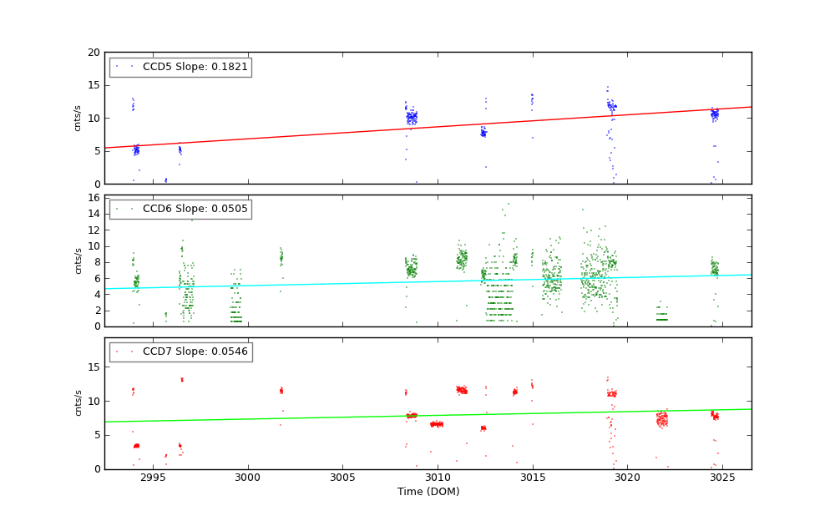The height and width of the screenshot is (521, 835).
Task: Select the CCD6 Slope: 0.0505 legend box
Action: [180, 209]
